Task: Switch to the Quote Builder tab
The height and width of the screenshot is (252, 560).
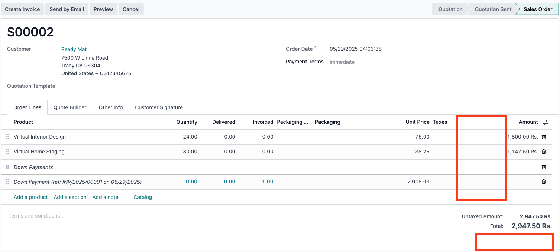Action: (70, 107)
